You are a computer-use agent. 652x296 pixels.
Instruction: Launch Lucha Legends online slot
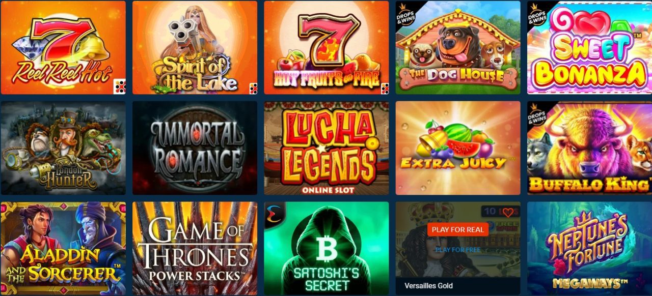[327, 148]
